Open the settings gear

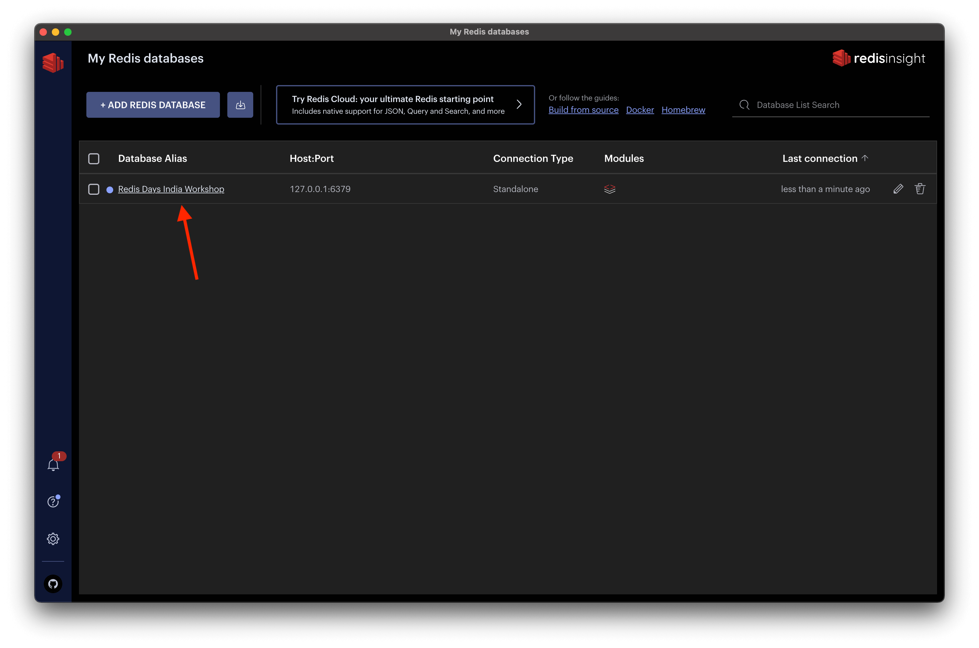(53, 539)
